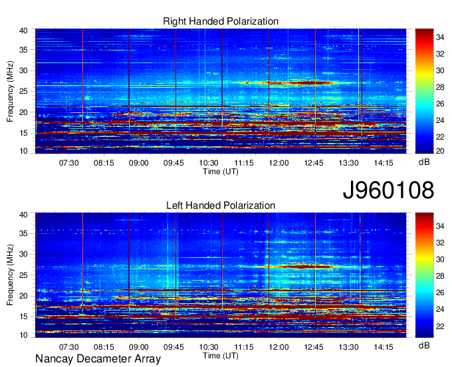452x367 pixels.
Task: Click the Right Handed plot's color scale bar
Action: 424,91
